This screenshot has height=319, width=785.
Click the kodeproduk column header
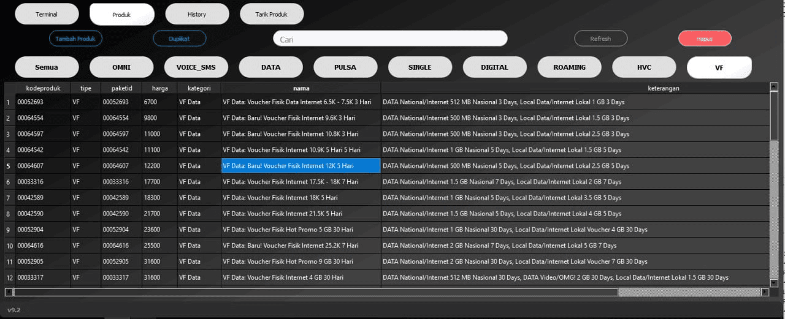pos(43,88)
